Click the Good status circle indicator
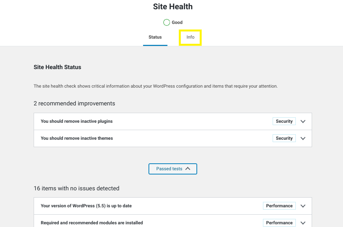The image size is (343, 227). coord(166,22)
